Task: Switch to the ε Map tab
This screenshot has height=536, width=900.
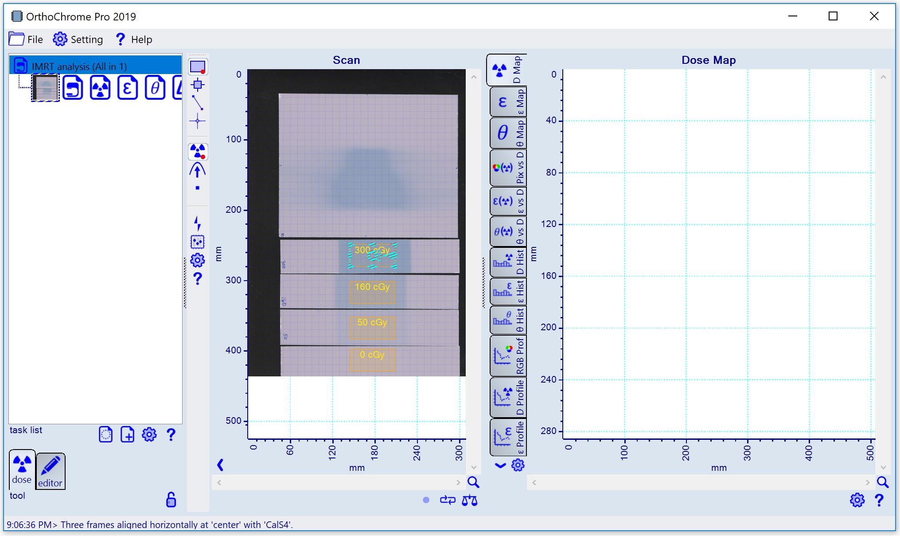Action: [508, 102]
